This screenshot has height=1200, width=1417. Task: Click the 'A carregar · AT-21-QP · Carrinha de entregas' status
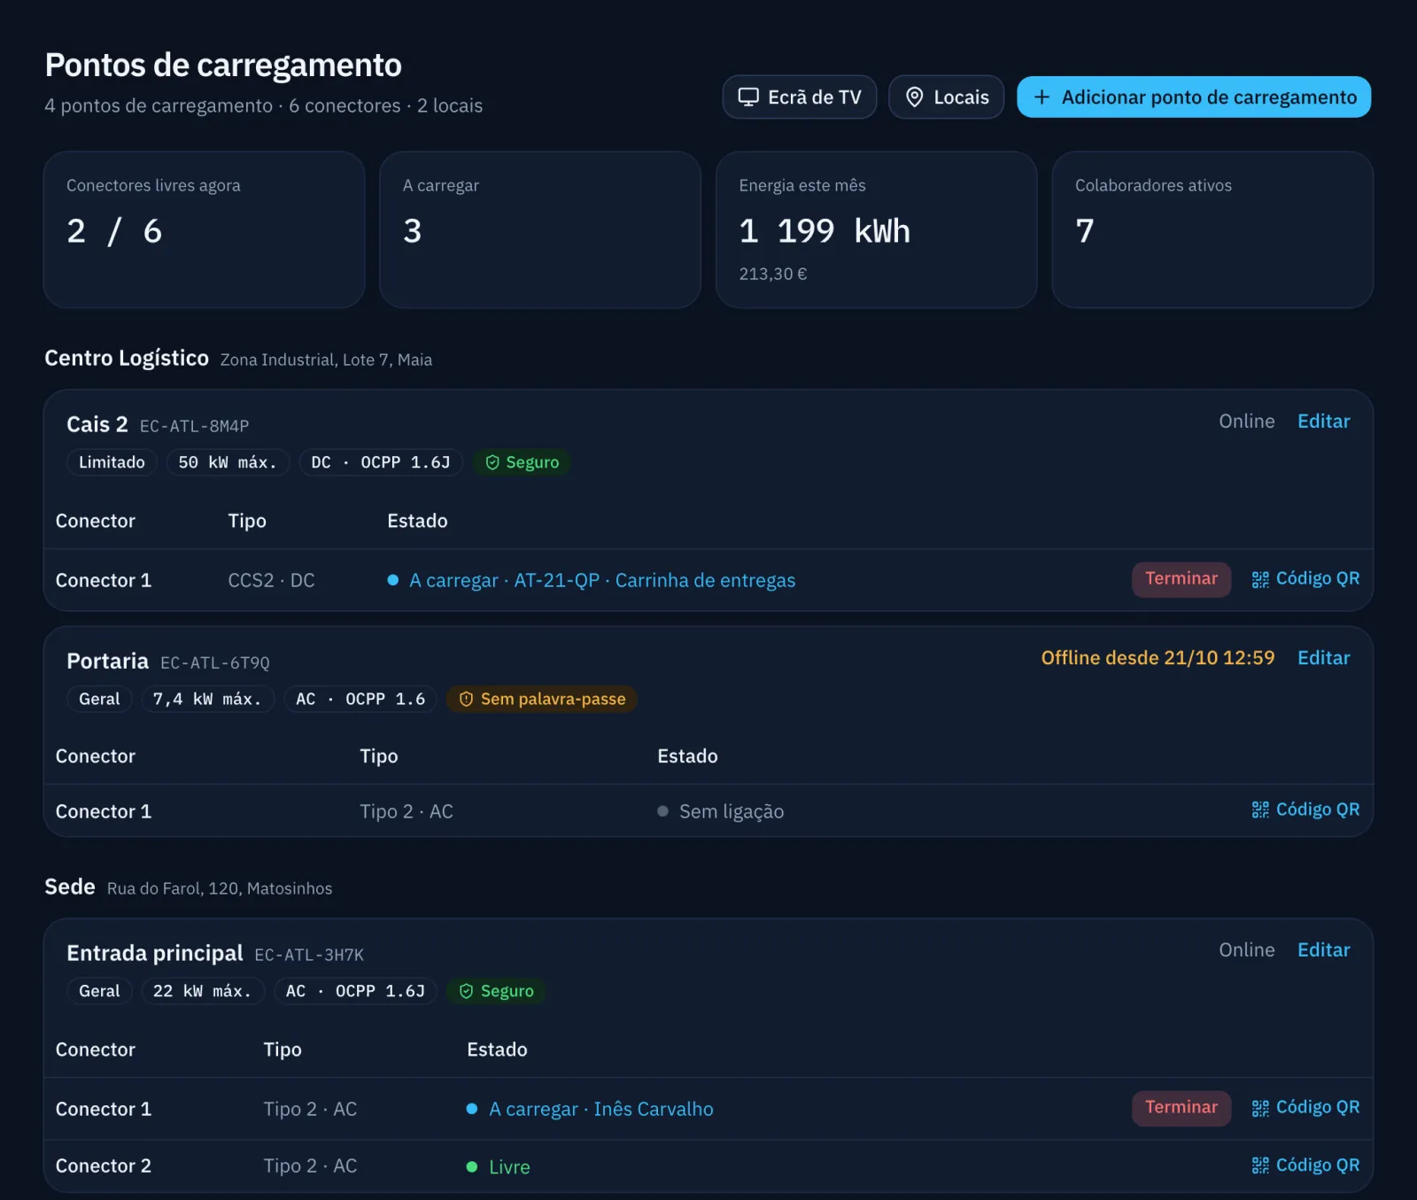[592, 581]
